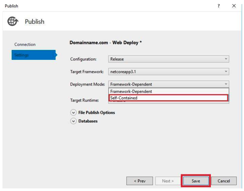This screenshot has height=191, width=244.
Task: Click the Target Framework: label
Action: 87,72
